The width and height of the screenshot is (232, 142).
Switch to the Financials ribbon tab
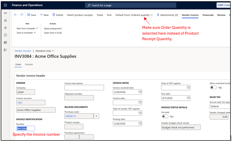click(x=208, y=15)
